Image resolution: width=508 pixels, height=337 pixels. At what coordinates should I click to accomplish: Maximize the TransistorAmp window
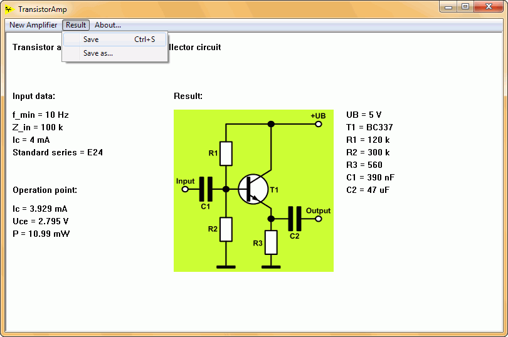tap(465, 7)
